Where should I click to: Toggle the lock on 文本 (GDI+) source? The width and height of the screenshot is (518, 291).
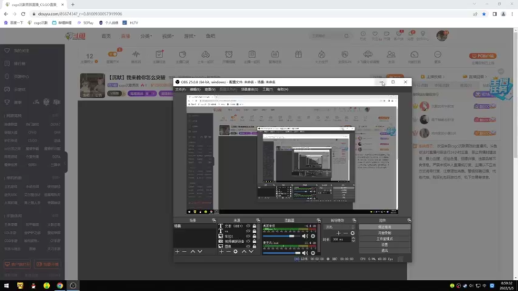(254, 226)
